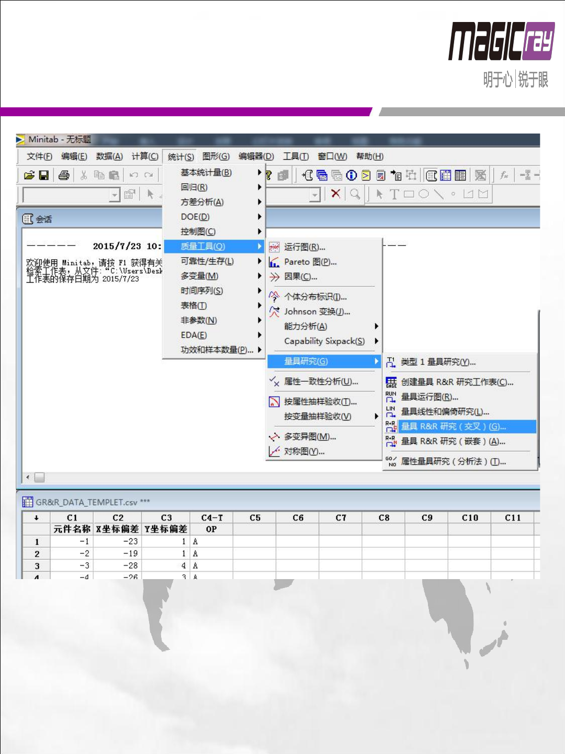Expand DOE(D) submenu
The width and height of the screenshot is (565, 754).
[x=214, y=217]
